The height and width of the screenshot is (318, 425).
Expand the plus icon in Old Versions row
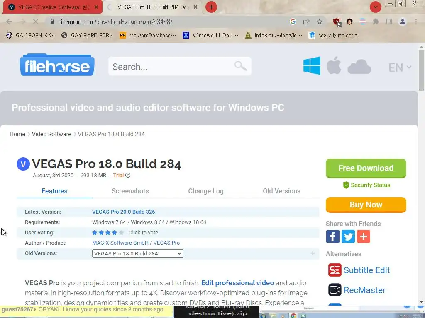click(x=313, y=253)
